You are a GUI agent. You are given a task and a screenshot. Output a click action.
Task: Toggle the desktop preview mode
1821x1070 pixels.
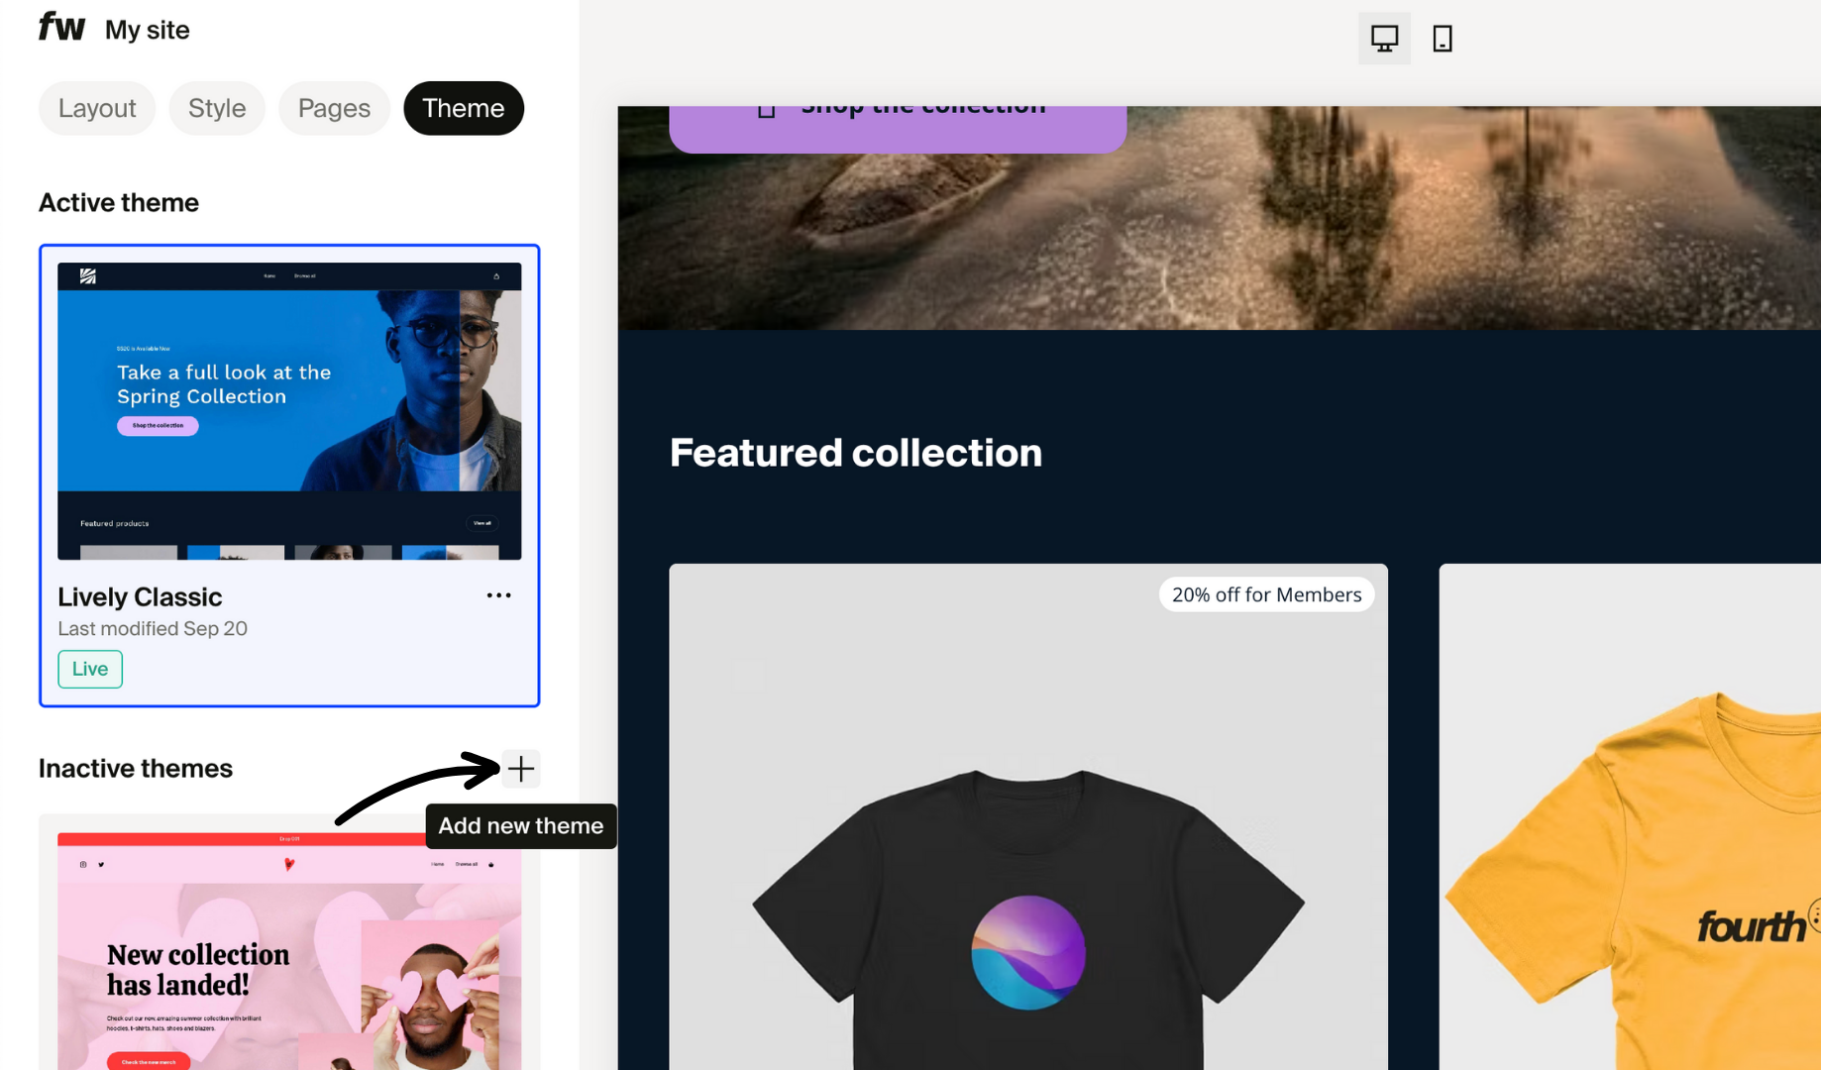click(x=1384, y=38)
